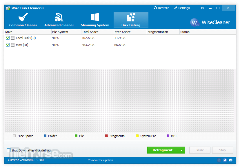This screenshot has height=168, width=240.
Task: Enable Shut Down after disk defrag
Action: coord(9,150)
